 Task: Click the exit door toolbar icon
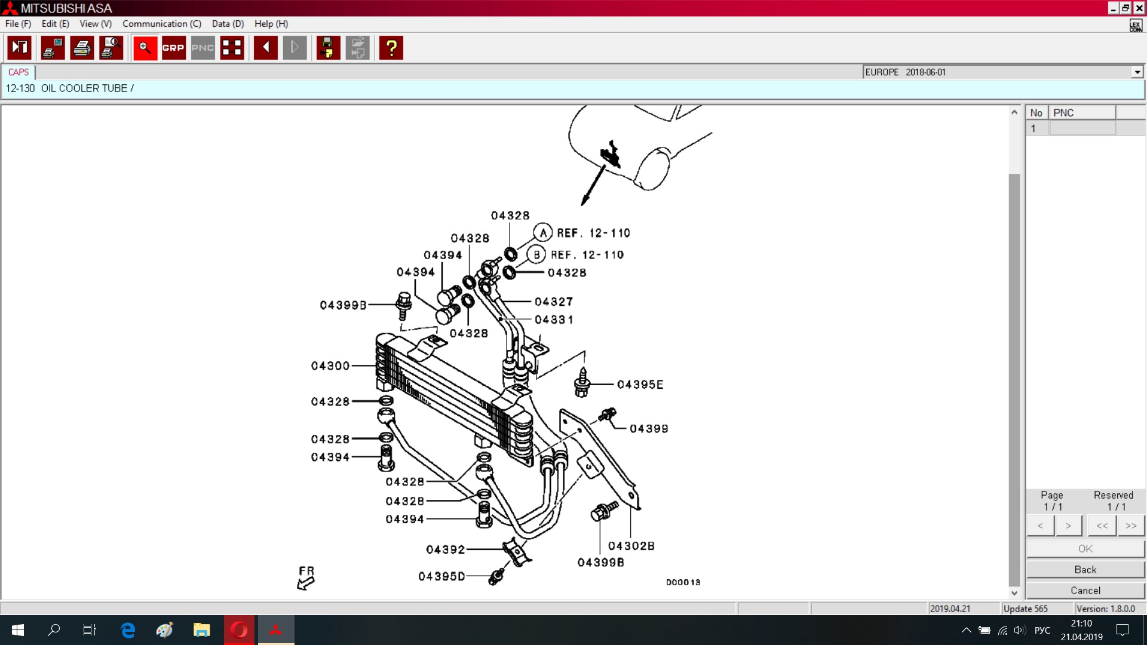(19, 48)
